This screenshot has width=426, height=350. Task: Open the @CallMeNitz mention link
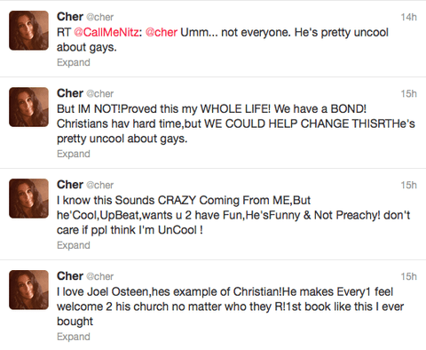point(106,32)
